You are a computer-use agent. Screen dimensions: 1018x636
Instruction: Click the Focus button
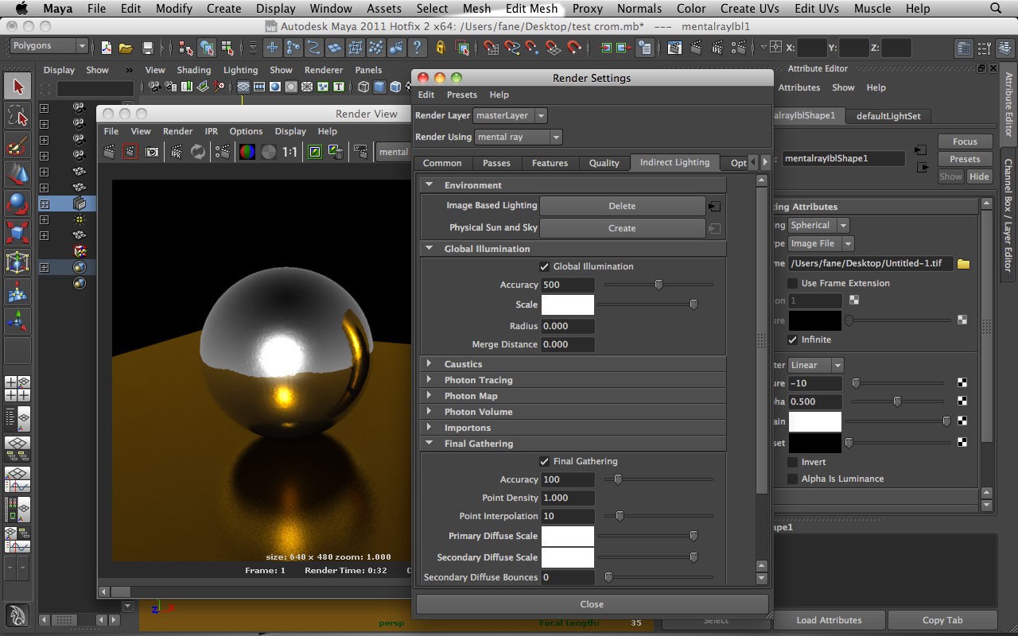tap(965, 142)
